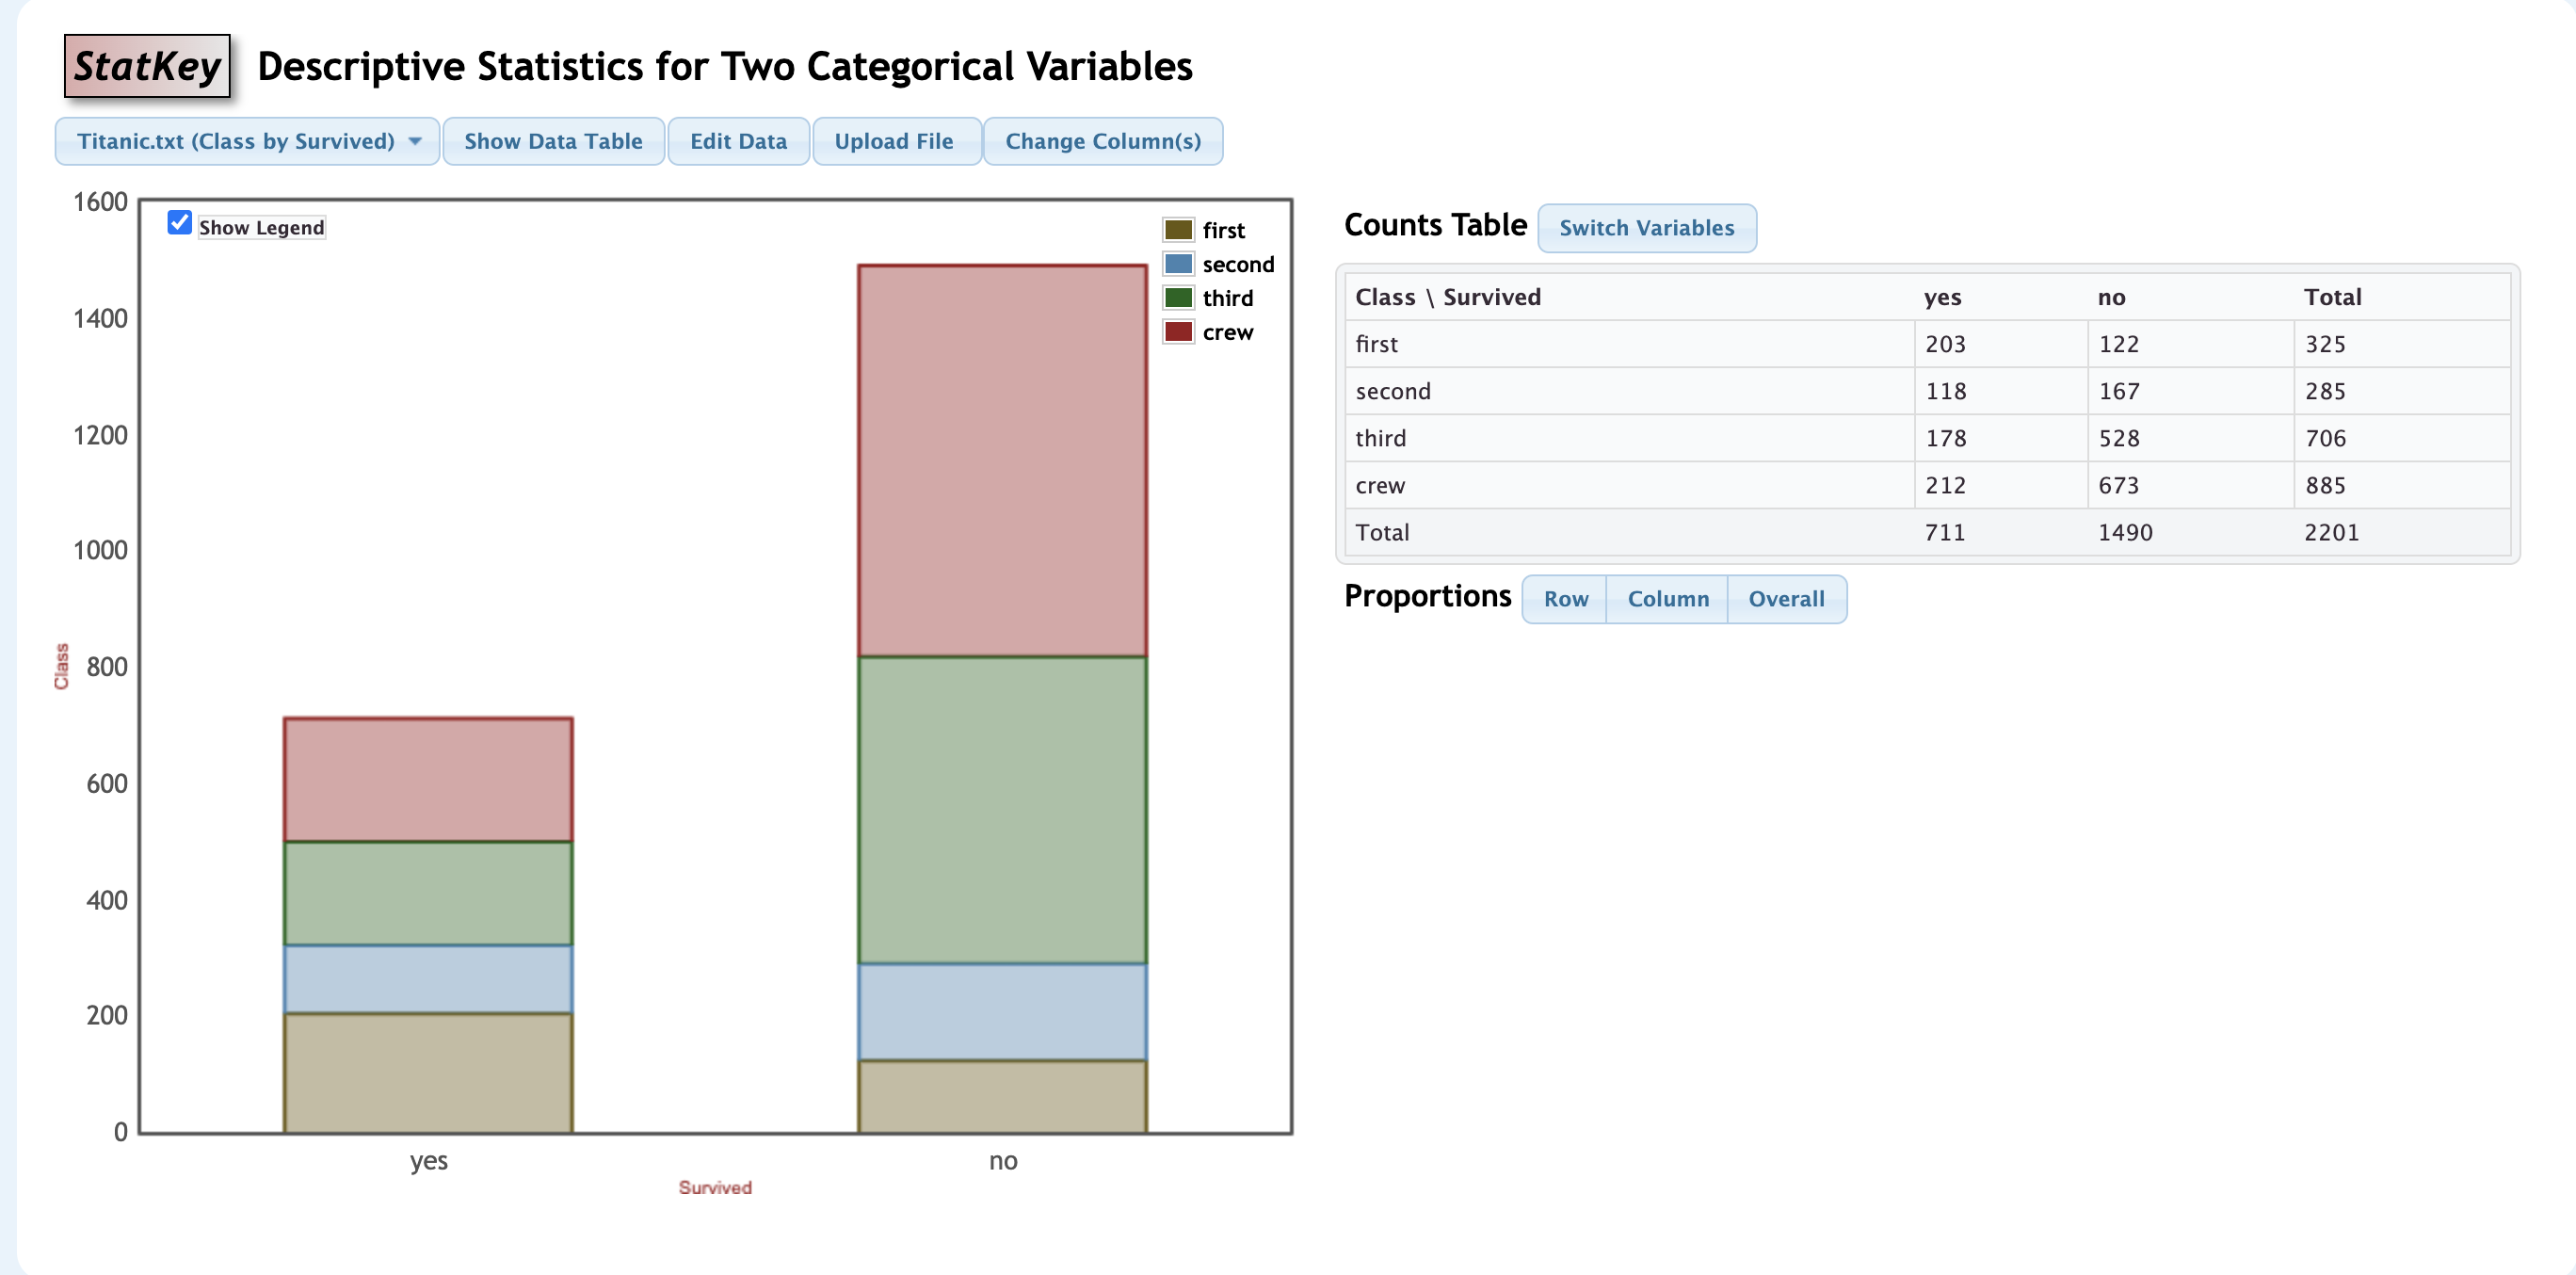The width and height of the screenshot is (2576, 1275).
Task: Open Change Column(s) options
Action: [x=1103, y=141]
